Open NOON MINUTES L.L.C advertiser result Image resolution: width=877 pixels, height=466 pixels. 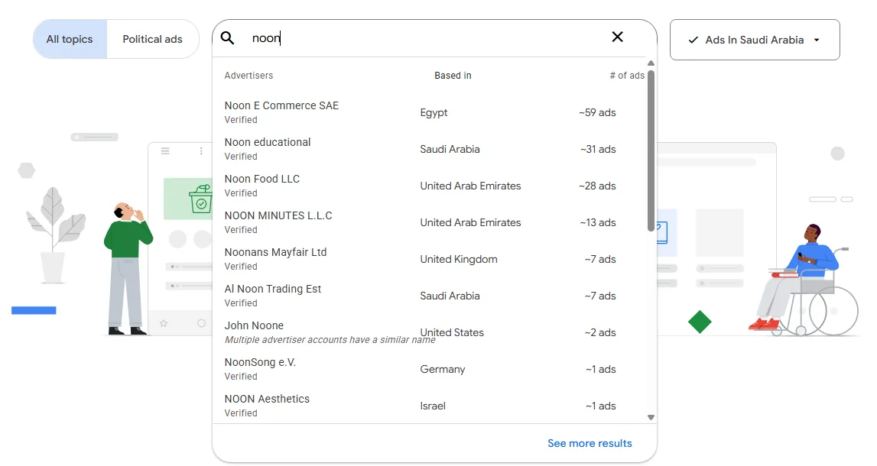point(430,222)
